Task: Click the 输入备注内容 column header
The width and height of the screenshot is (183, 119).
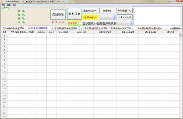Action: click(x=150, y=32)
